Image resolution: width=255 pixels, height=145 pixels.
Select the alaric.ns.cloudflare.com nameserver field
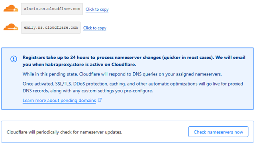pyautogui.click(x=52, y=9)
